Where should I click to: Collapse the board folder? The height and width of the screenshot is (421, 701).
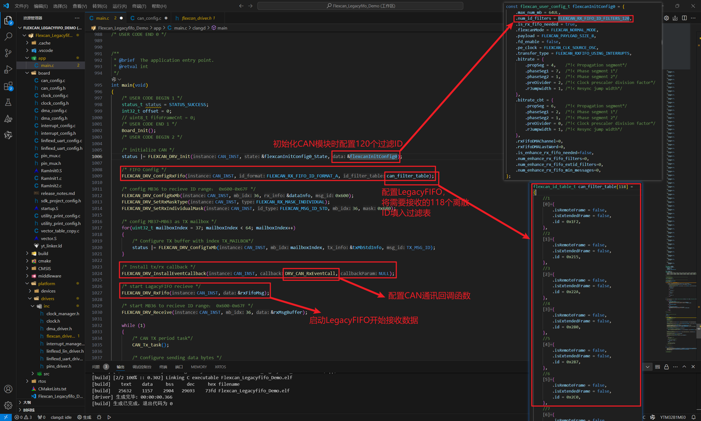pos(44,73)
